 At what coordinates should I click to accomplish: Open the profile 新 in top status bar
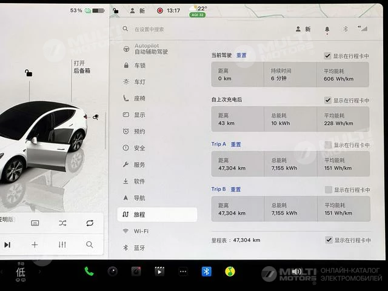pos(138,11)
